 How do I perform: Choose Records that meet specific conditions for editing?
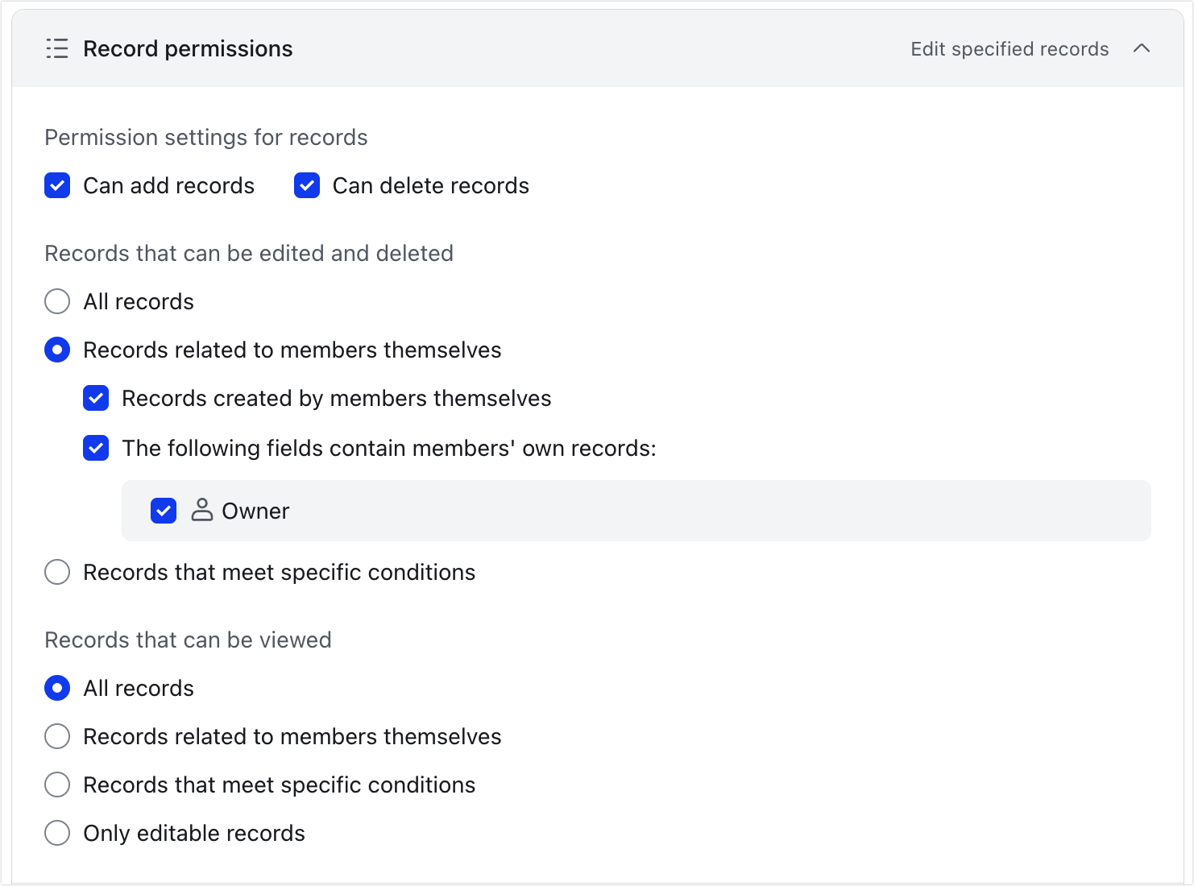57,572
